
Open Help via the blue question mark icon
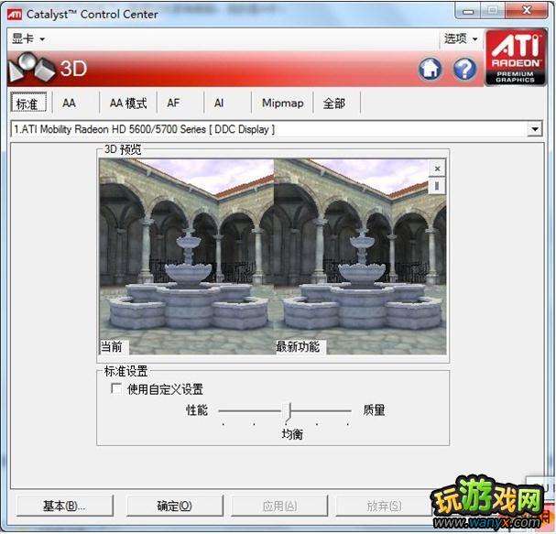(464, 68)
